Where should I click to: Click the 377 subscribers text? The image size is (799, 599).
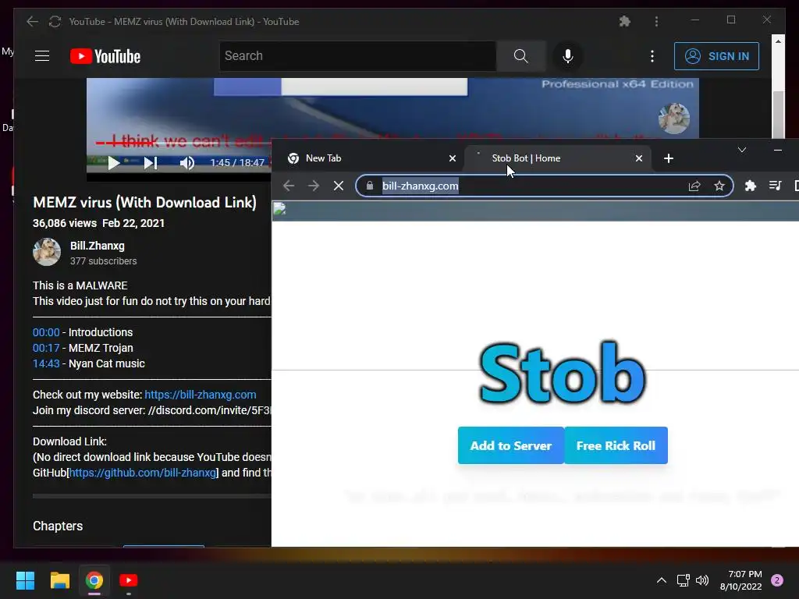104,261
